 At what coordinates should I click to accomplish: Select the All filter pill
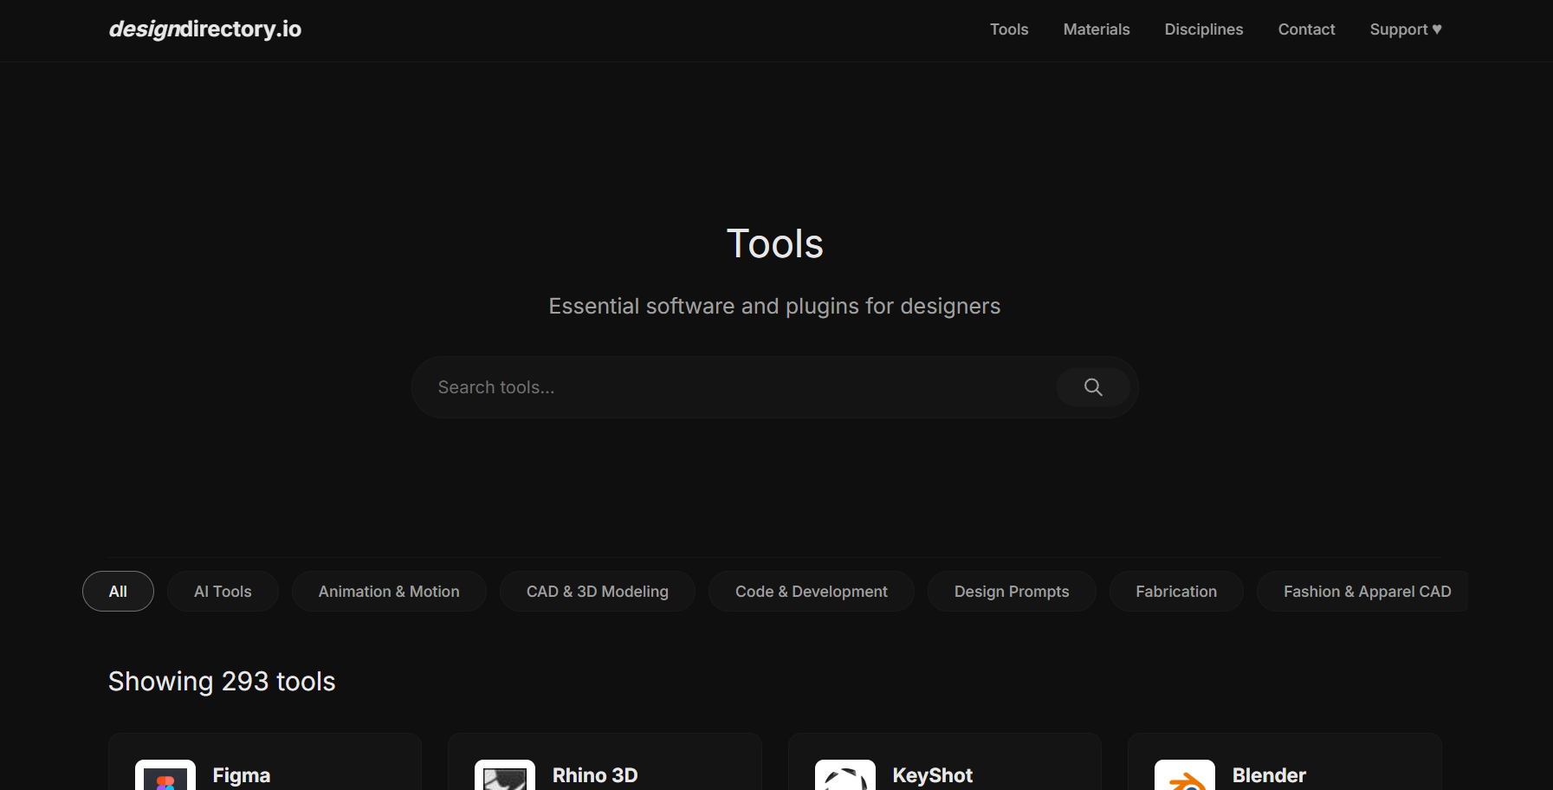[118, 591]
